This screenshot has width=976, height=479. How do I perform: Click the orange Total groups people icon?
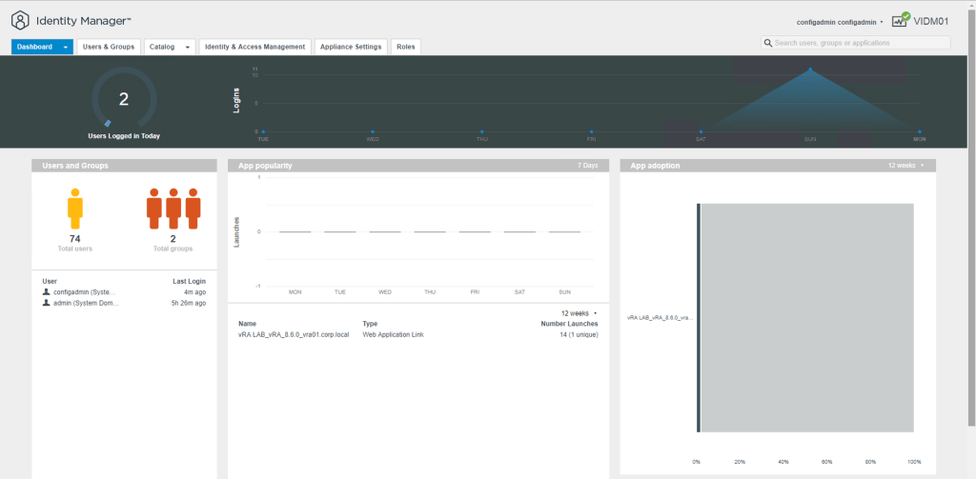pos(173,208)
